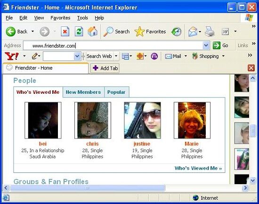Screen dimensions: 259x204
Task: Open the File menu
Action: (x=9, y=18)
